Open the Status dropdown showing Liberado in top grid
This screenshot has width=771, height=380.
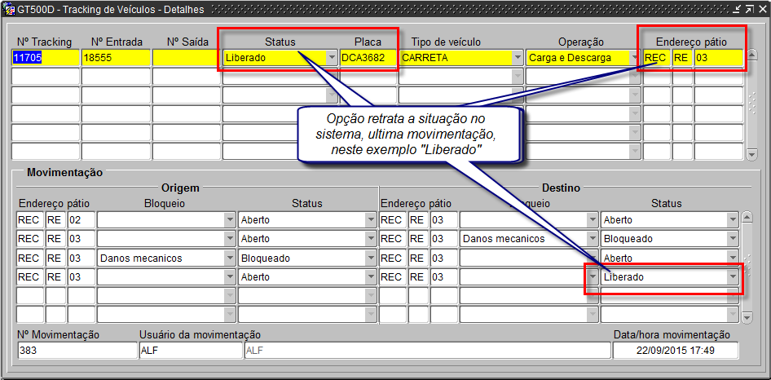coord(332,58)
